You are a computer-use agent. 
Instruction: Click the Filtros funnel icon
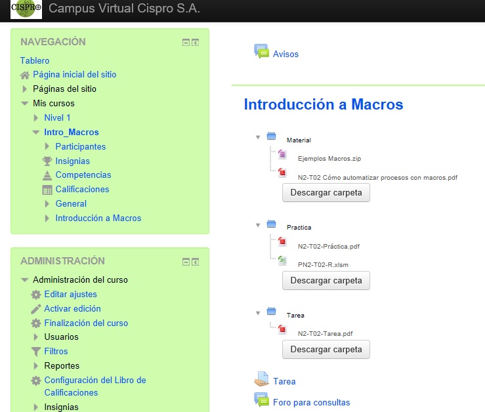point(36,352)
